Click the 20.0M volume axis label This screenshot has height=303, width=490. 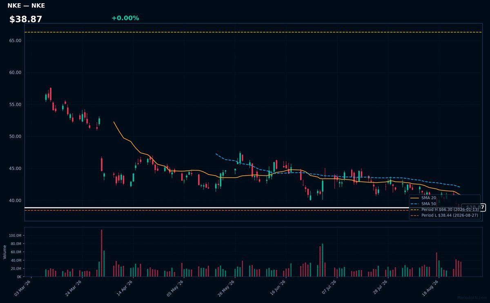click(16, 268)
